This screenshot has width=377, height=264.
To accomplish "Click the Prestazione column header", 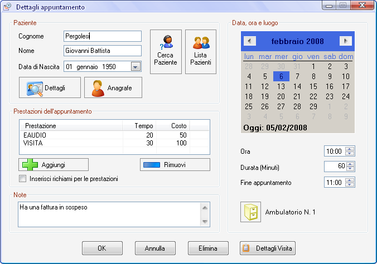I will pos(71,126).
